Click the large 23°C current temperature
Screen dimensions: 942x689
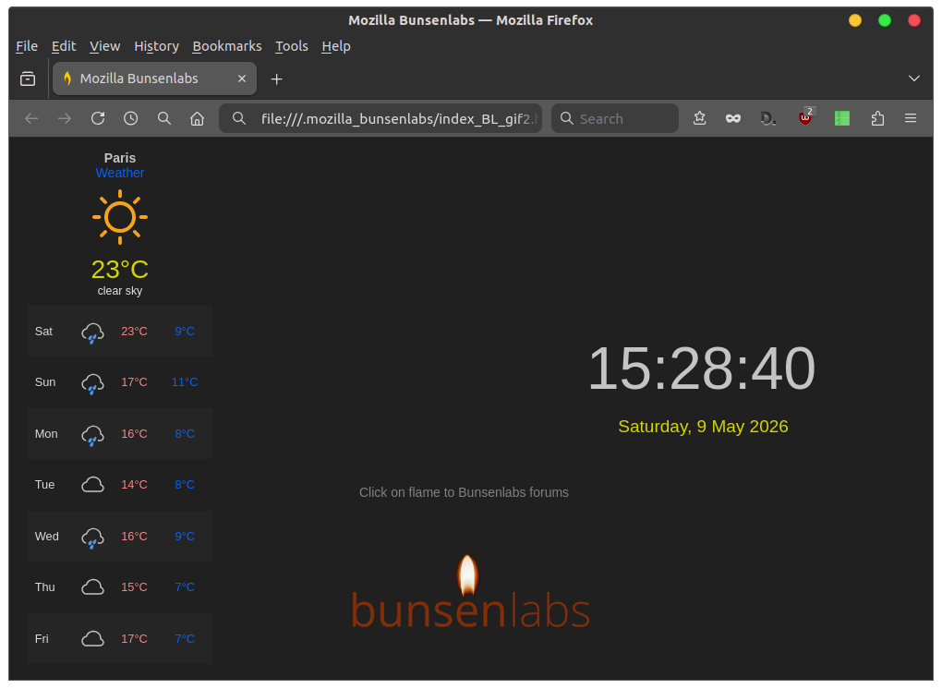point(119,270)
